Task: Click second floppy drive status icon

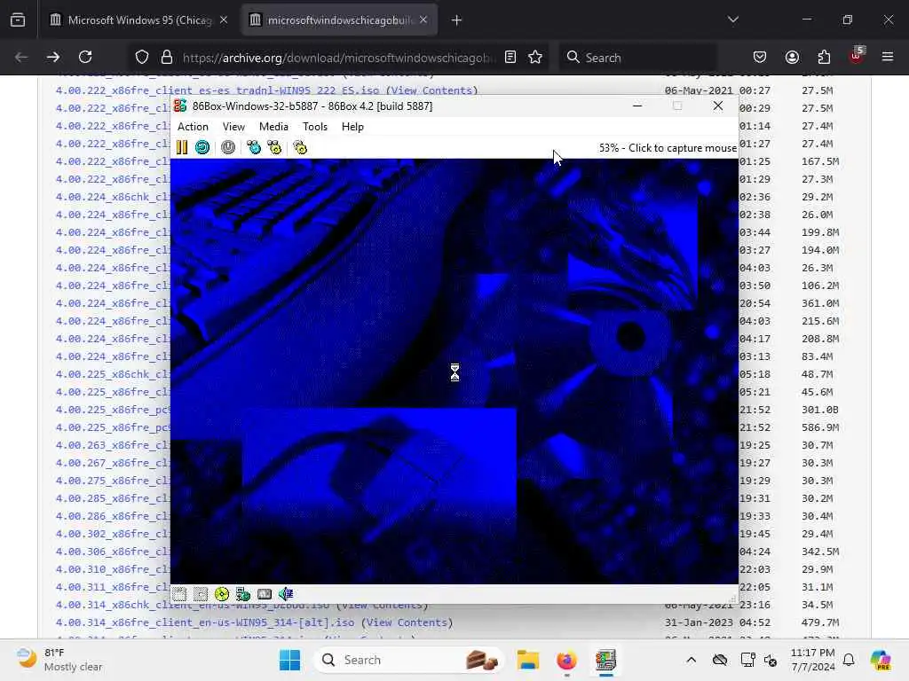Action: click(x=201, y=594)
